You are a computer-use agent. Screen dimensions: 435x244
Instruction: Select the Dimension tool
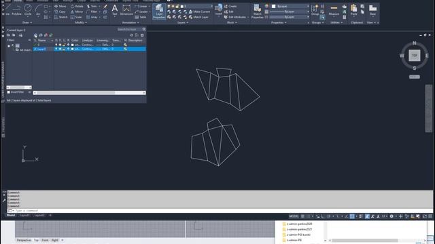(126, 10)
